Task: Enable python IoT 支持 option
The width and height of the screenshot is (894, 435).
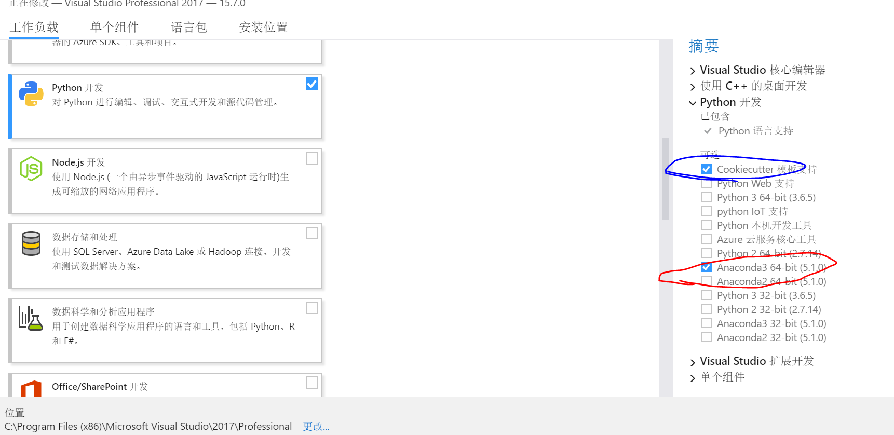Action: pyautogui.click(x=707, y=211)
